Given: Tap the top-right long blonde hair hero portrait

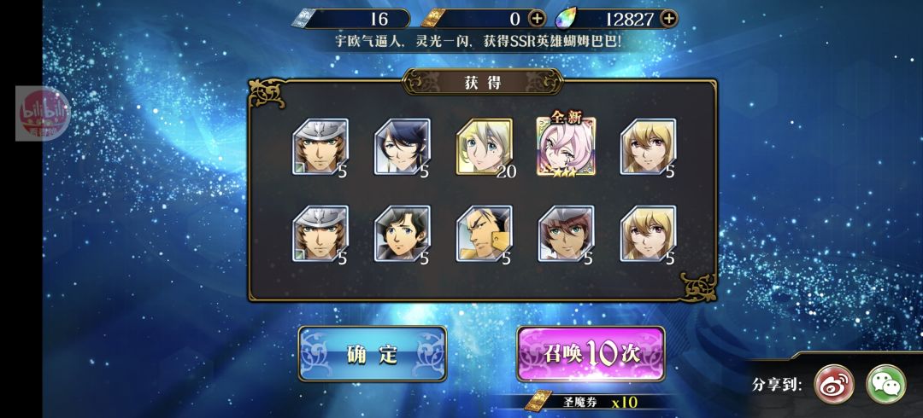Looking at the screenshot, I should point(648,147).
